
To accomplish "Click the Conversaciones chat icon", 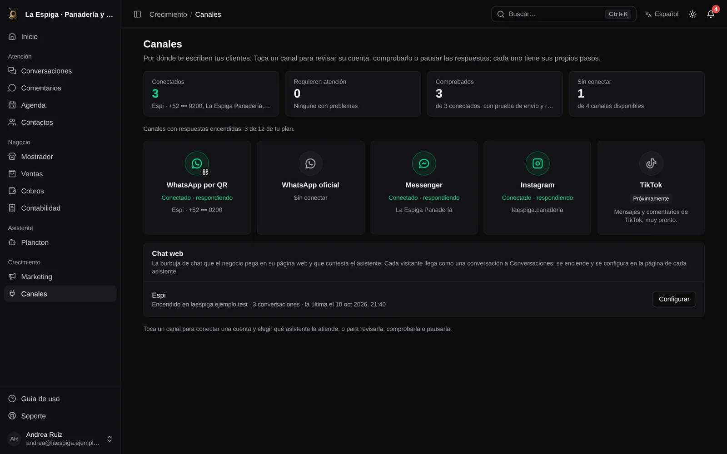I will (12, 71).
